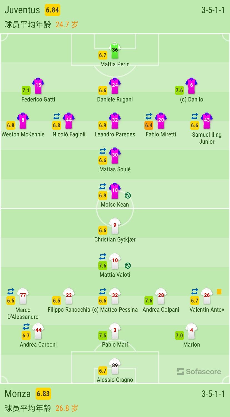Viewport: 230px width, 417px height.
Task: Click the goal icon beside Moise Kean
Action: 128,195
